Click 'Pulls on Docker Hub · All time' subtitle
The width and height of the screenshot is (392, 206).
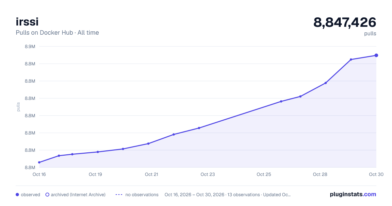click(57, 33)
